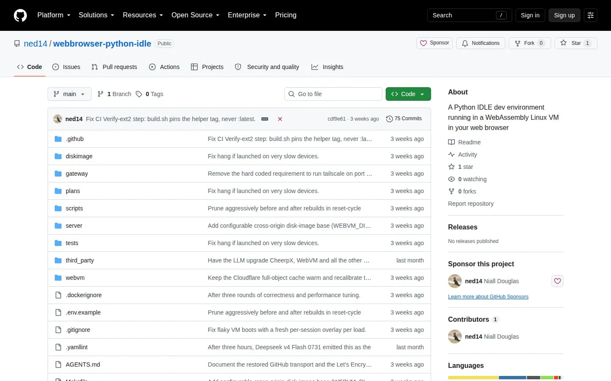Viewport: 611px width, 381px height.
Task: Open the main branch selector dropdown
Action: tap(70, 94)
